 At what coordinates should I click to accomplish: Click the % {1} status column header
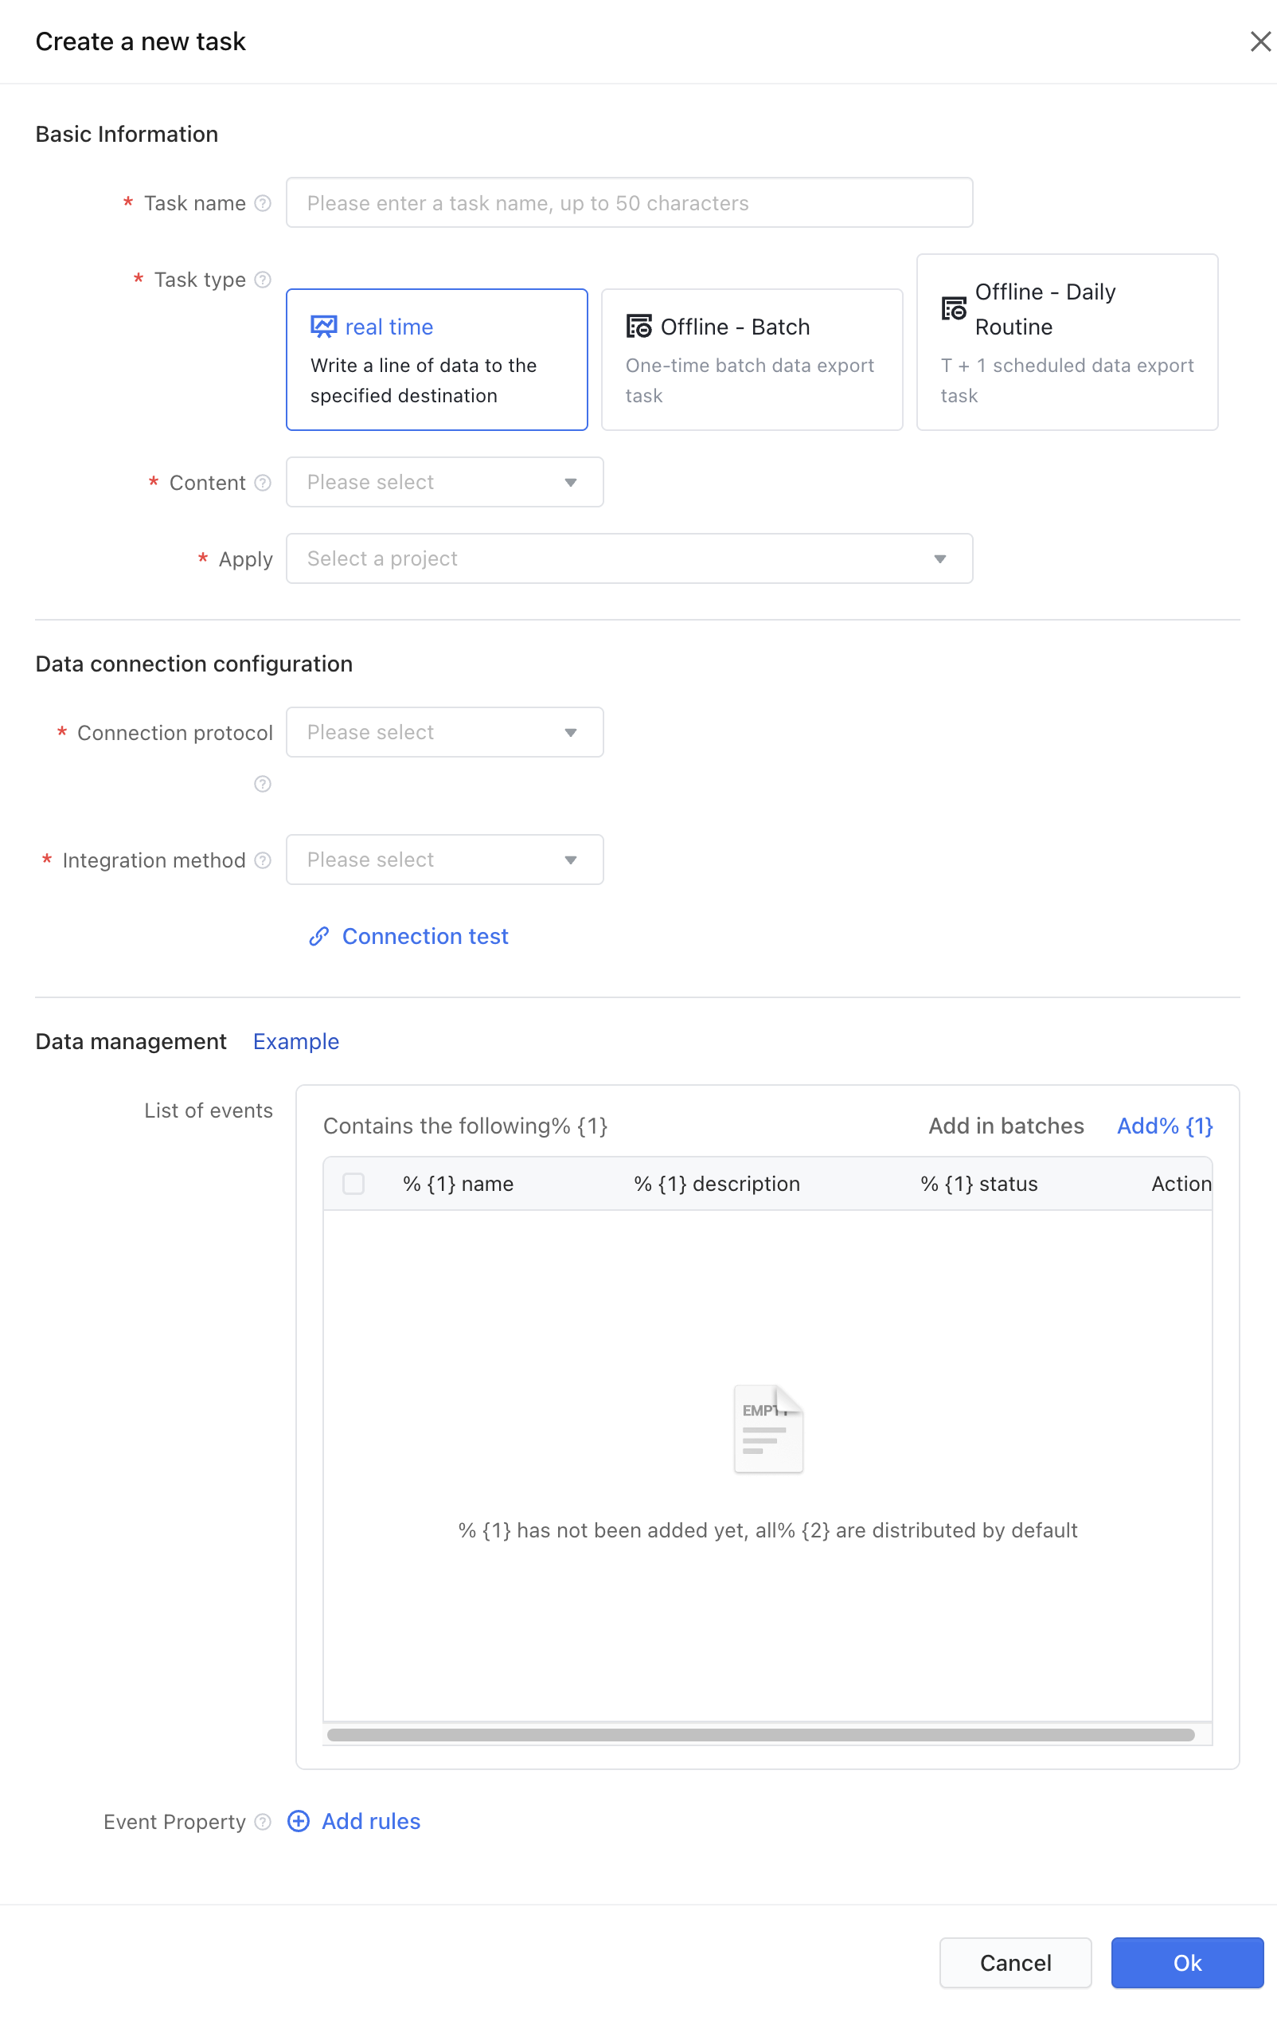(979, 1184)
